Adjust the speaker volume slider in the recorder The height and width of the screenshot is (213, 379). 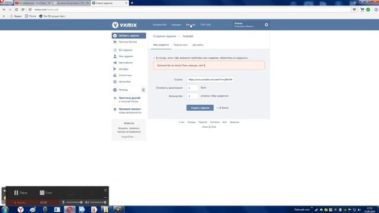[98, 202]
